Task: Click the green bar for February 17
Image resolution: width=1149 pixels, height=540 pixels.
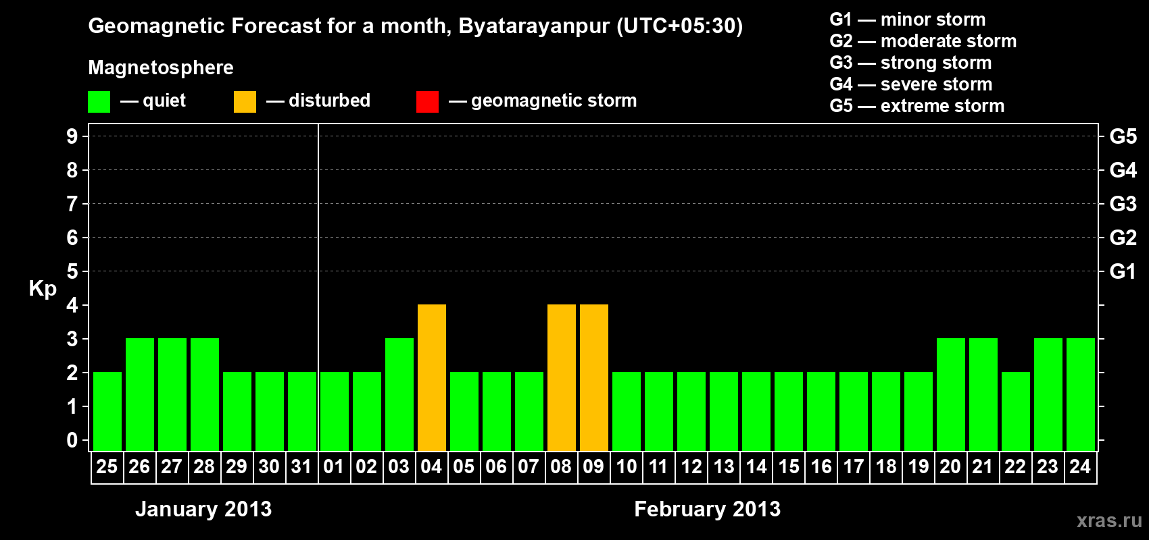Action: click(854, 412)
